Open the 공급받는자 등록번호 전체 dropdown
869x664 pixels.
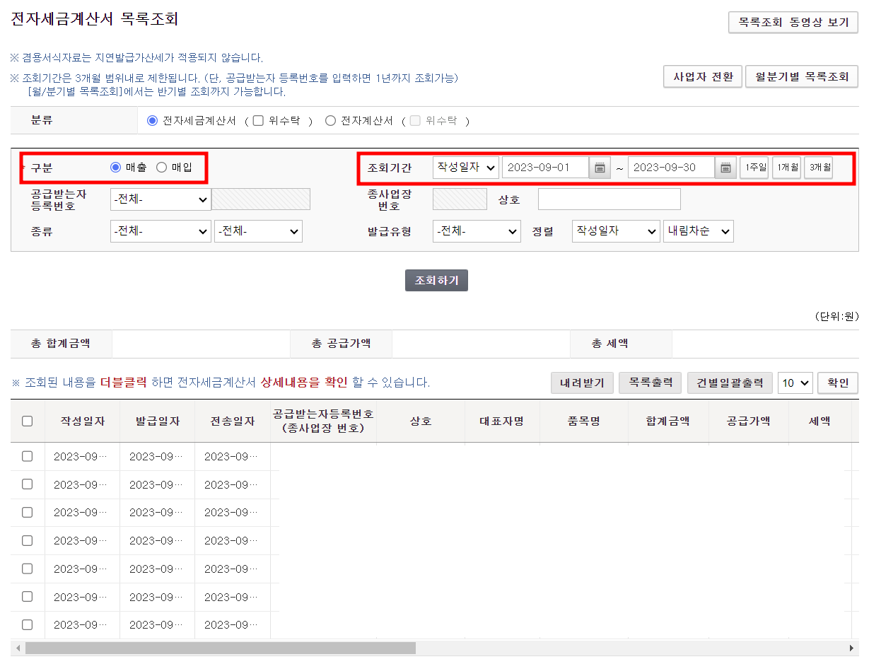tap(161, 199)
